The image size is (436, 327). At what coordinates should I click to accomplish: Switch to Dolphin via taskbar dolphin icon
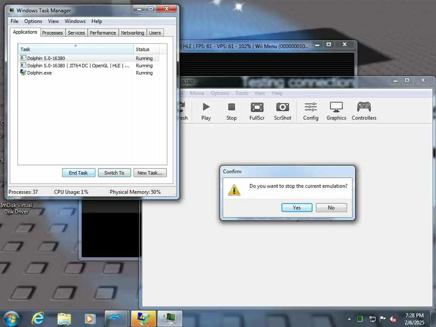tap(116, 318)
